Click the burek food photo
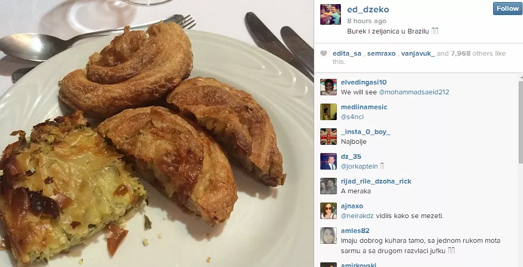523x267 pixels. point(157,133)
